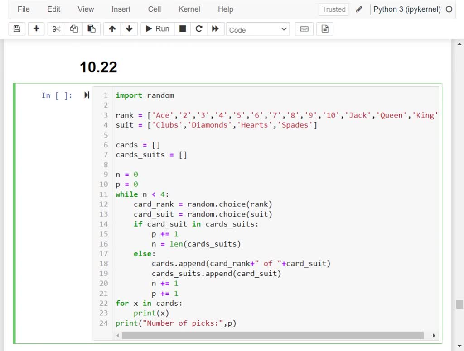
Task: Interrupt the kernel with the stop icon
Action: tap(183, 29)
